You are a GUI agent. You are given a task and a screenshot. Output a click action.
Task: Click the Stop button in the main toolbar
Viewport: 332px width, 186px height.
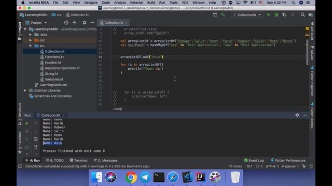(293, 15)
